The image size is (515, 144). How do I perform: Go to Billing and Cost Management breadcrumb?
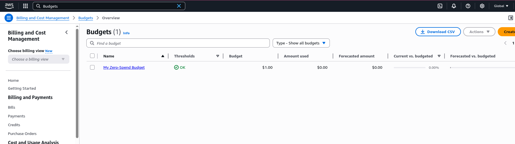coord(43,18)
